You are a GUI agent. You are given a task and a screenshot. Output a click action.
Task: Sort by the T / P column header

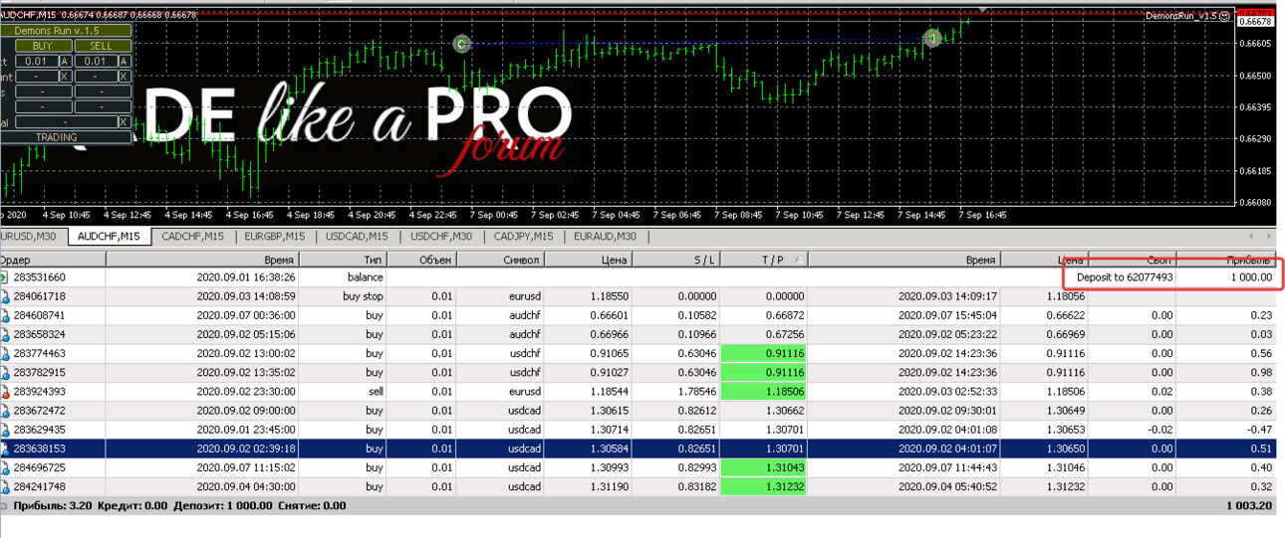[x=766, y=260]
